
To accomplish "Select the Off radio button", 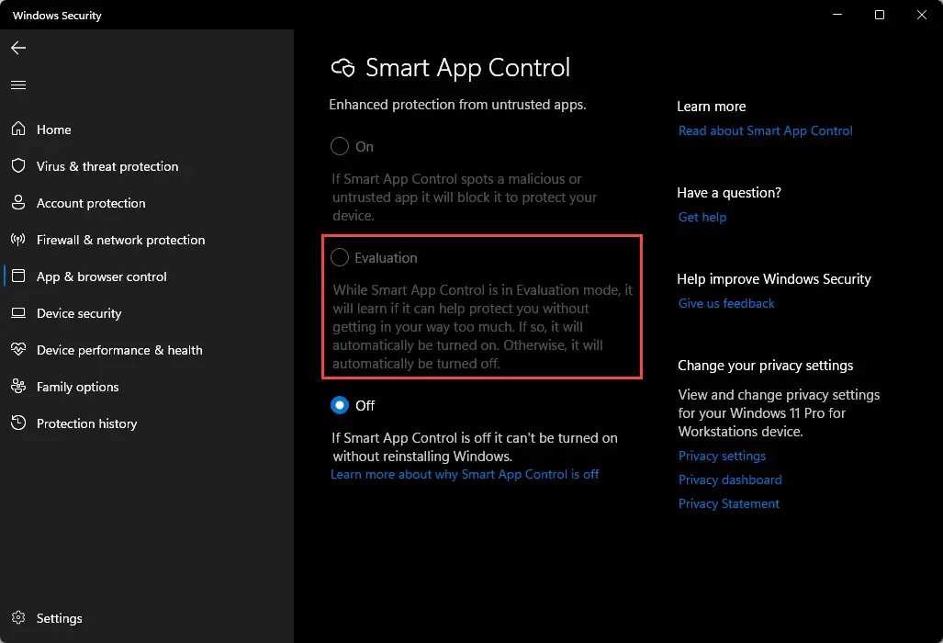I will coord(339,405).
